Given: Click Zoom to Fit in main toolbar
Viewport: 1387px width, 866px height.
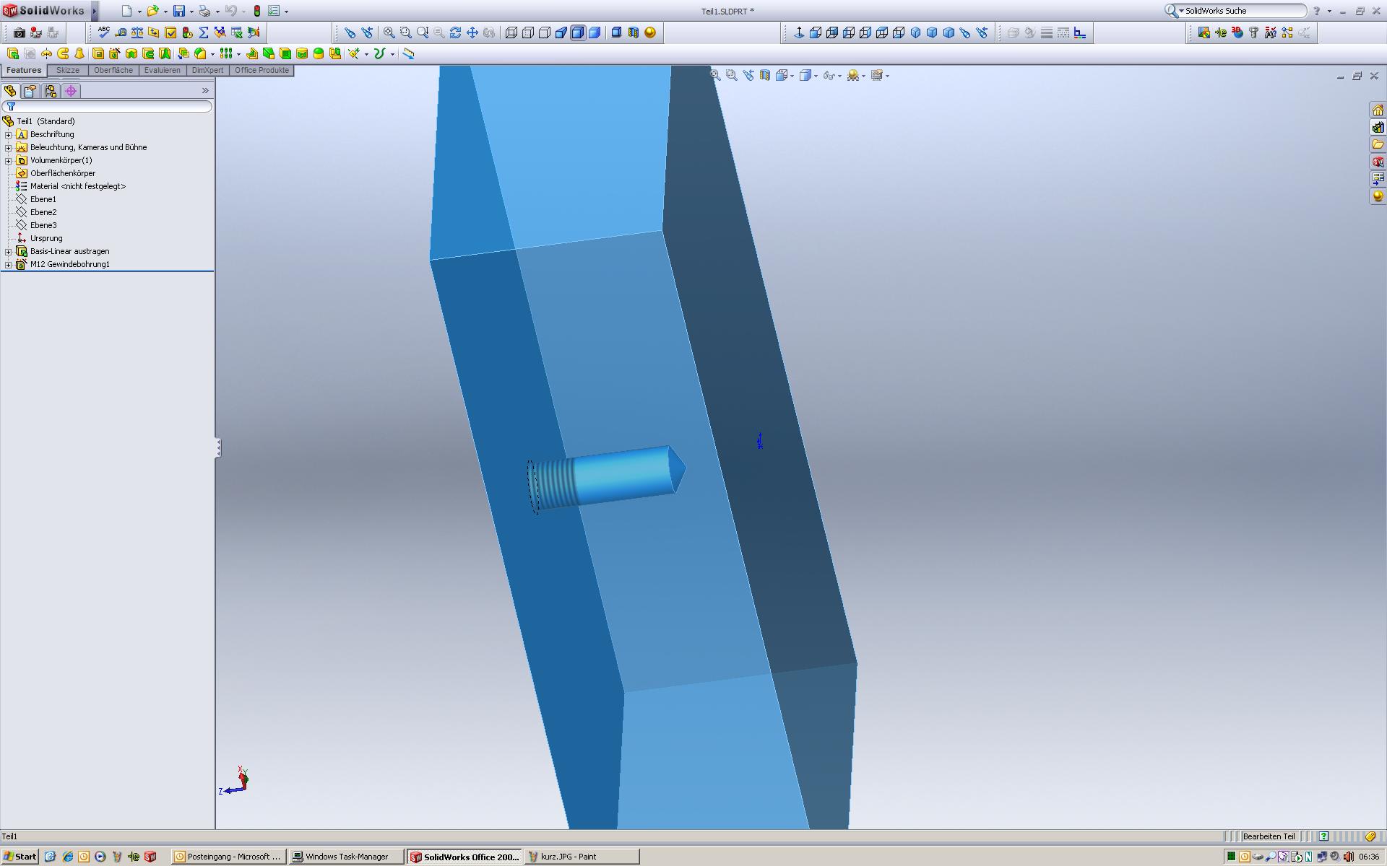Looking at the screenshot, I should tap(389, 32).
